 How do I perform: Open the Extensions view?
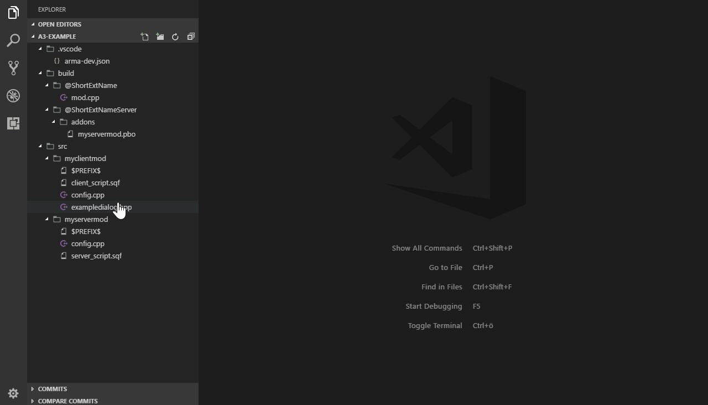[13, 123]
